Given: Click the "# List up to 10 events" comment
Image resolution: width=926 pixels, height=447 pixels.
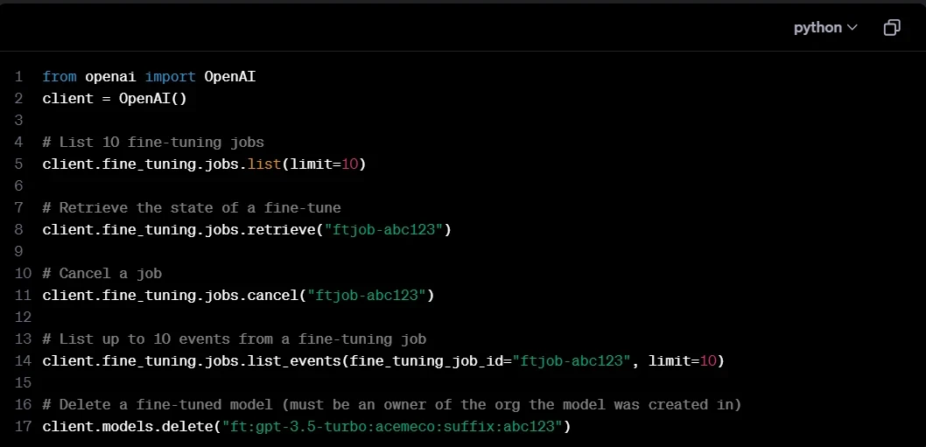Looking at the screenshot, I should [234, 339].
